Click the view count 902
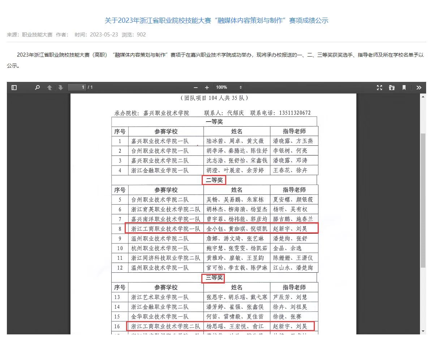Image resolution: width=433 pixels, height=338 pixels. (141, 35)
